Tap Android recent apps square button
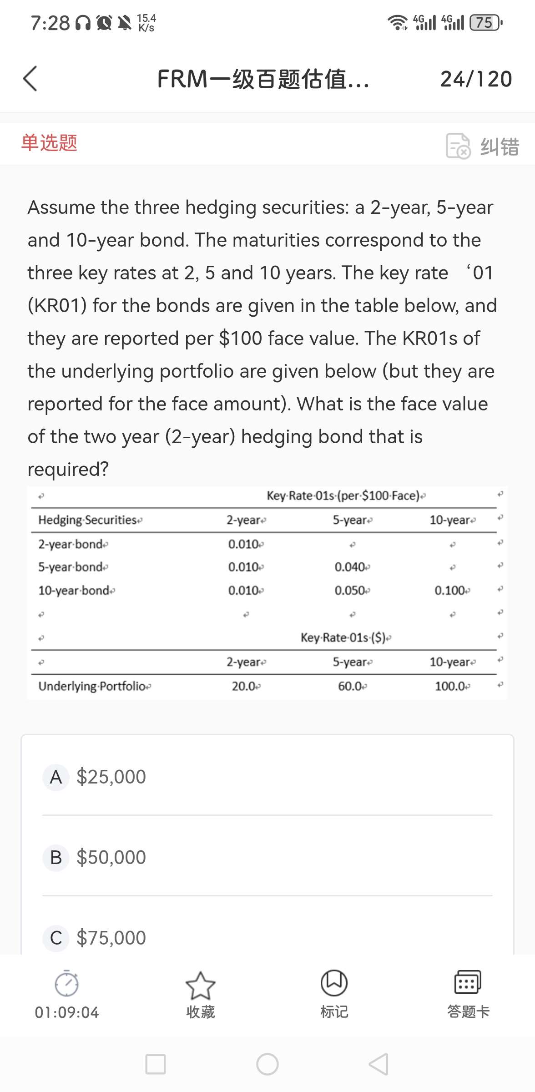This screenshot has width=535, height=1092. [x=155, y=1064]
